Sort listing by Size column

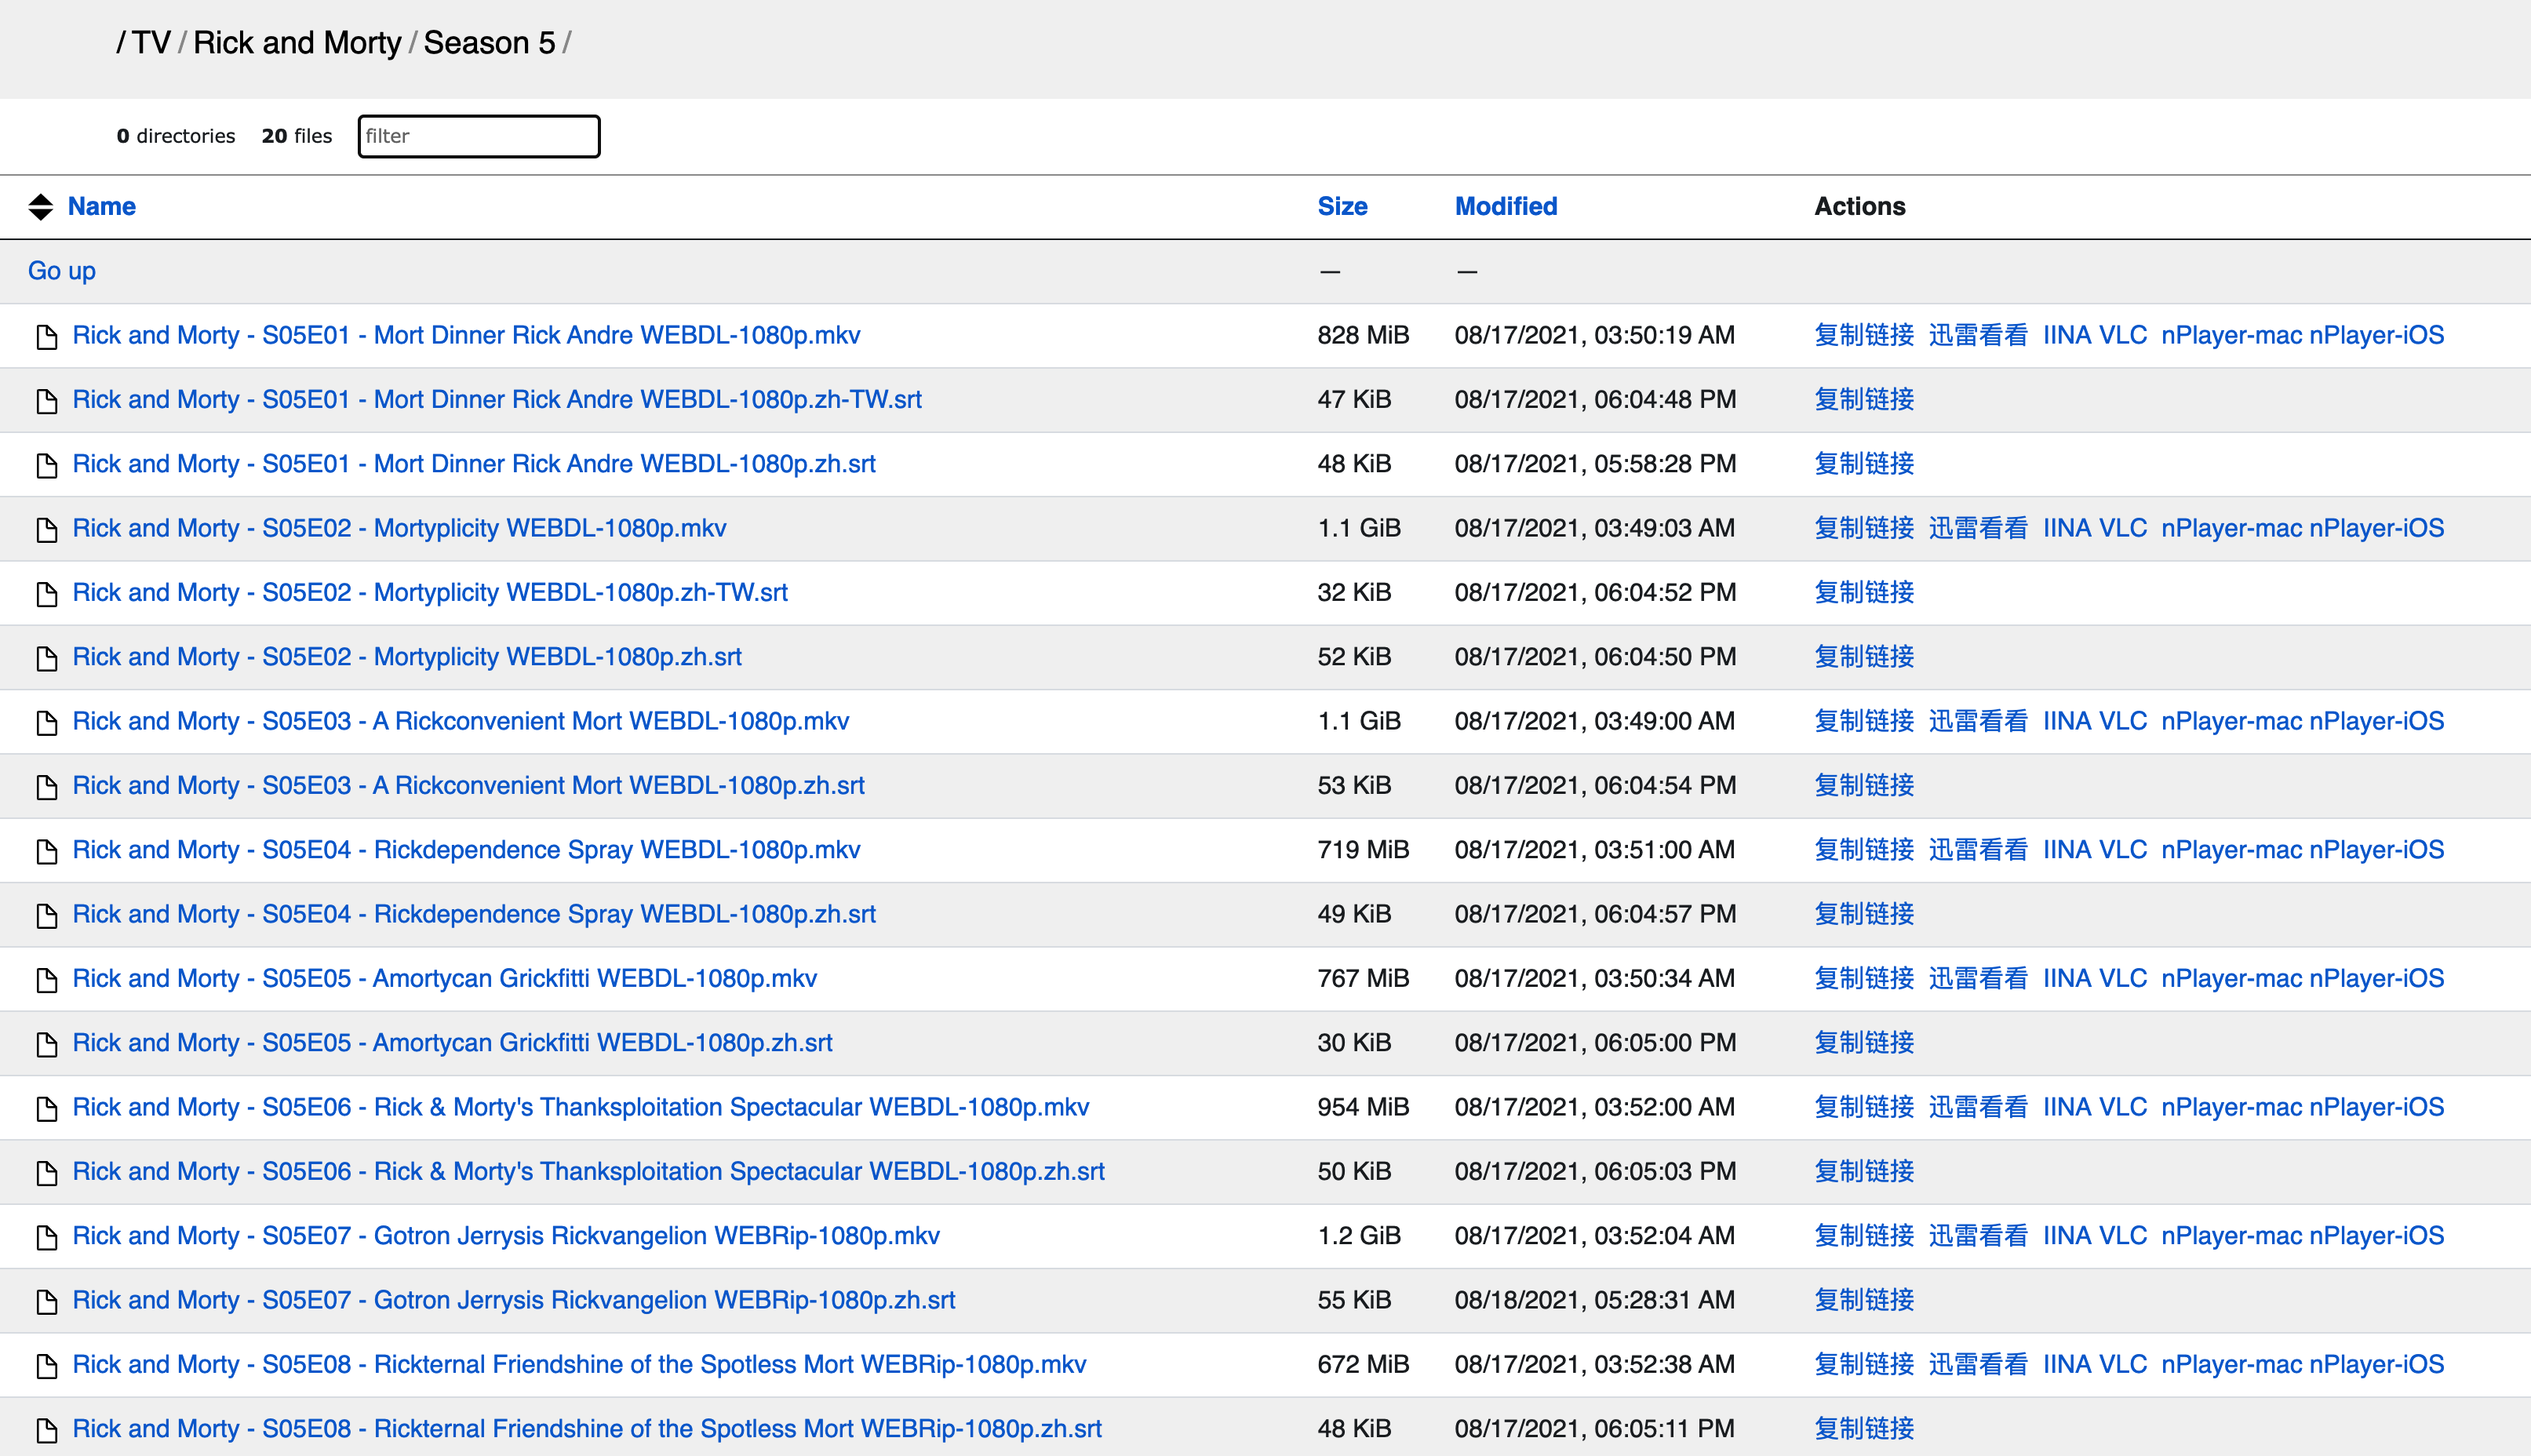[x=1342, y=207]
